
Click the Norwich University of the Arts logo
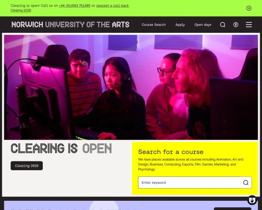70,24
